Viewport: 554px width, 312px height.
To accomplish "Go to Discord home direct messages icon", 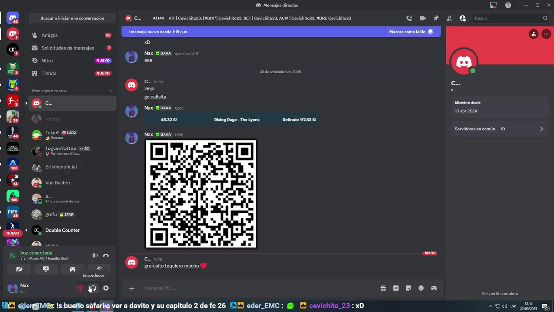I will (13, 18).
